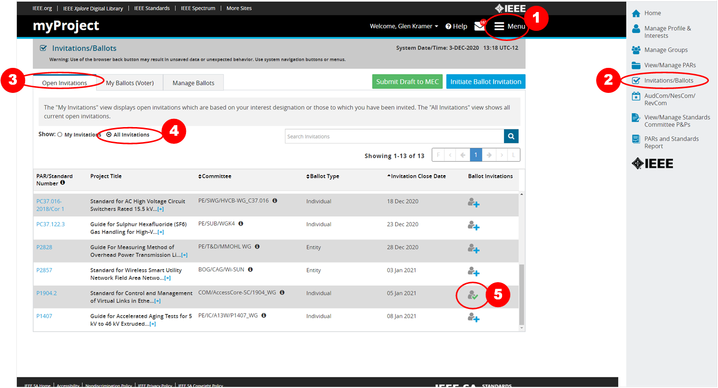Click info icon next to PE/SUB/WGK4
Viewport: 718px width, 388px height.
[x=240, y=224]
